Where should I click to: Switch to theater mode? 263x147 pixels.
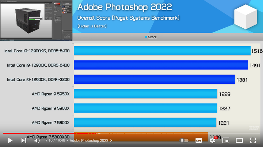tap(239, 140)
